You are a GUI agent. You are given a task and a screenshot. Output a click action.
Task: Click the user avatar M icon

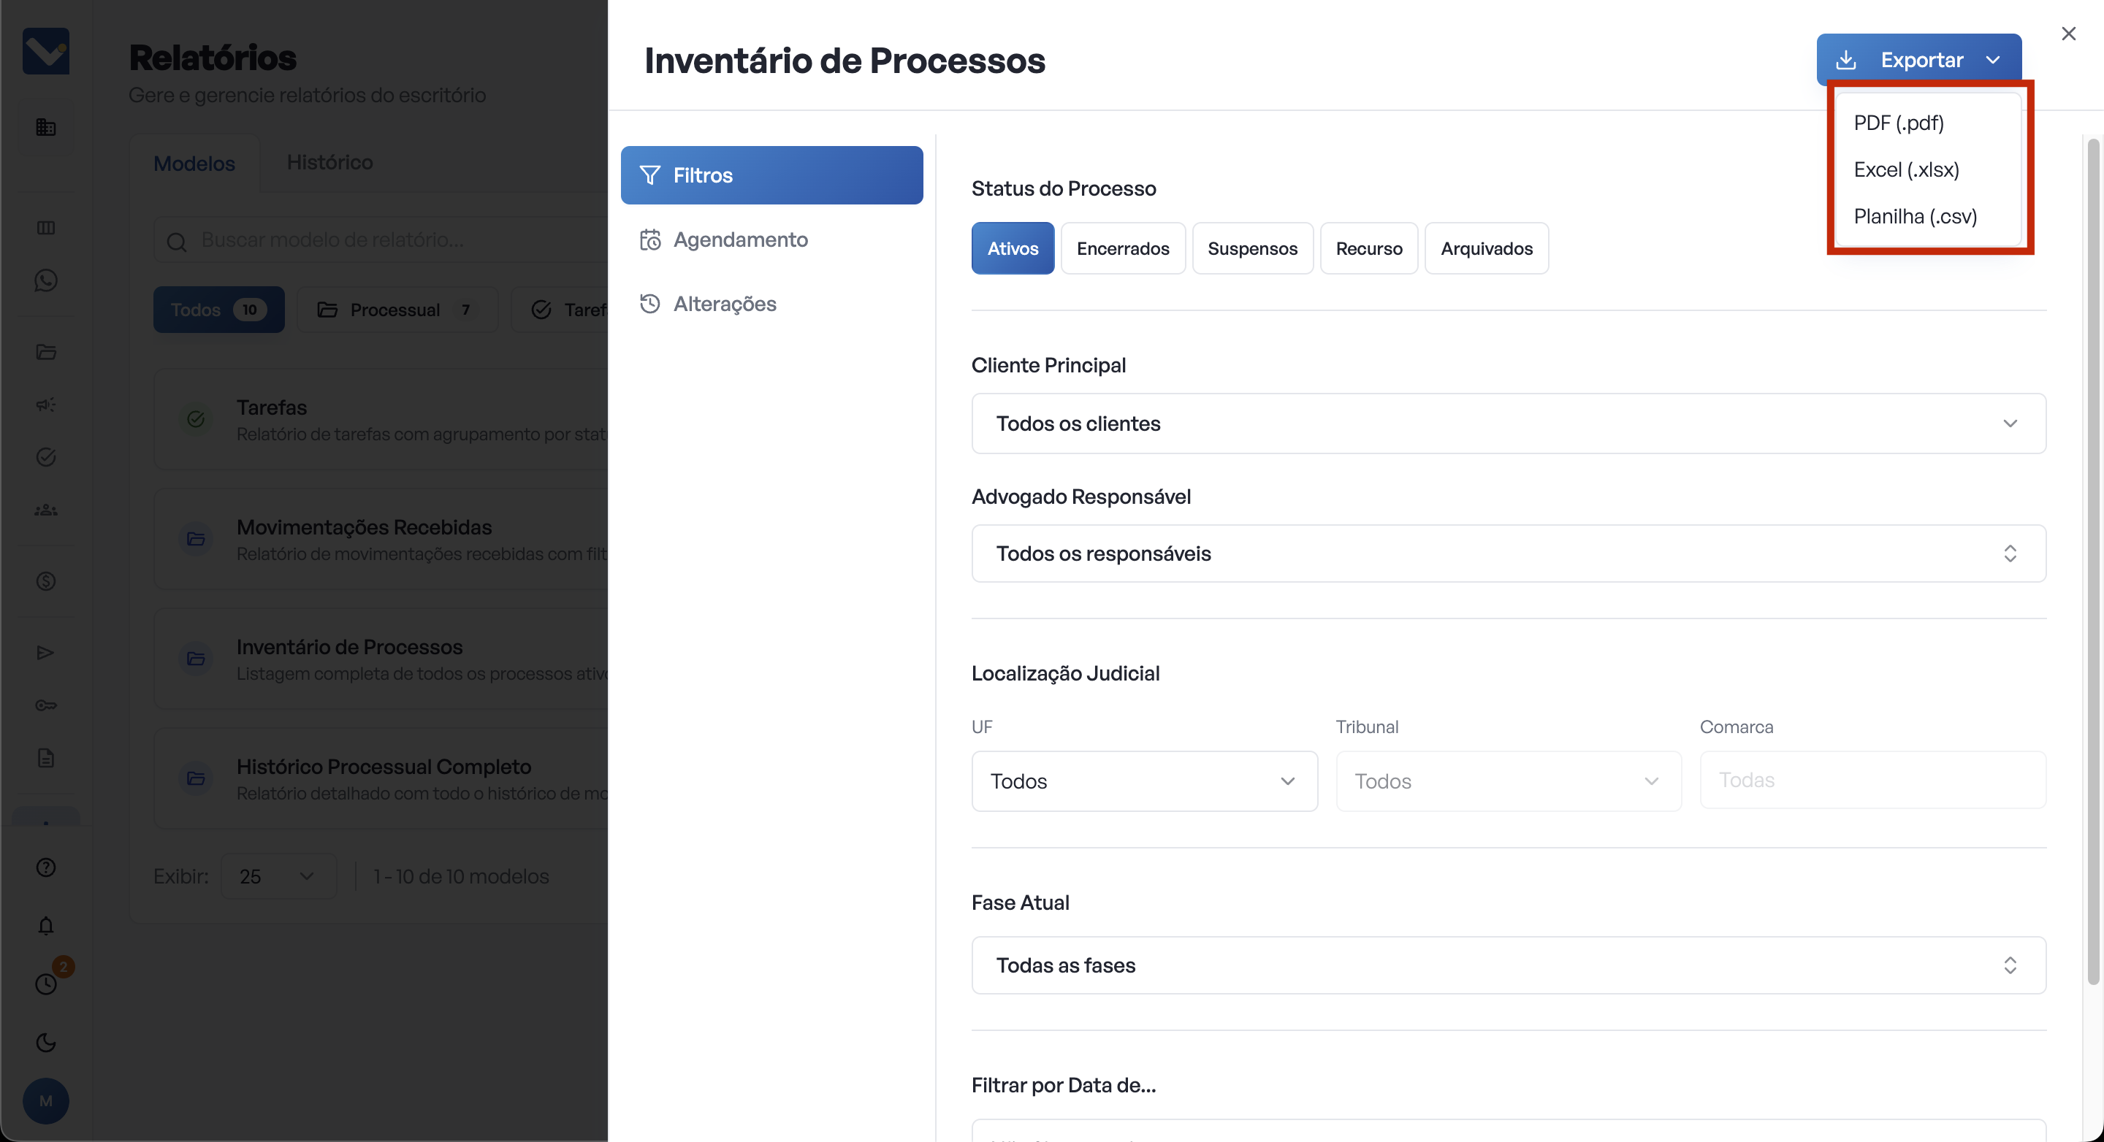tap(46, 1100)
